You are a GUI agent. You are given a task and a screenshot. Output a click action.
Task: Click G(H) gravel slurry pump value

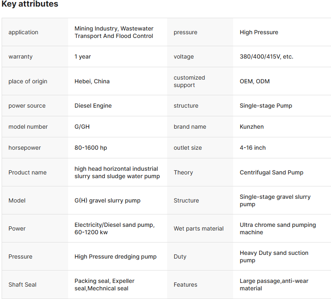pos(107,200)
